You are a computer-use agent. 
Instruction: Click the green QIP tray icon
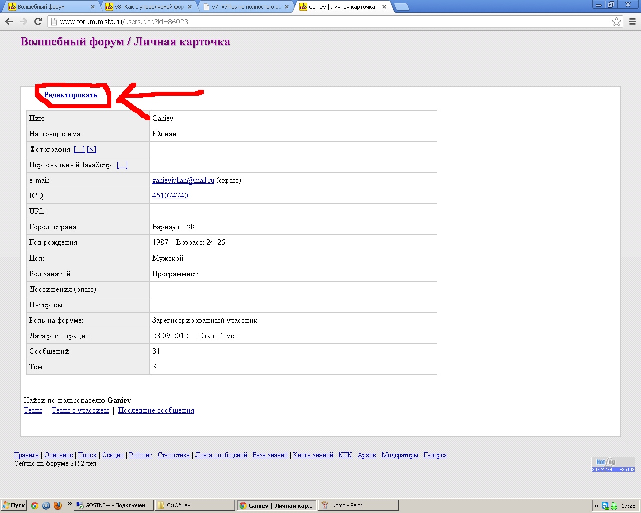tap(614, 506)
